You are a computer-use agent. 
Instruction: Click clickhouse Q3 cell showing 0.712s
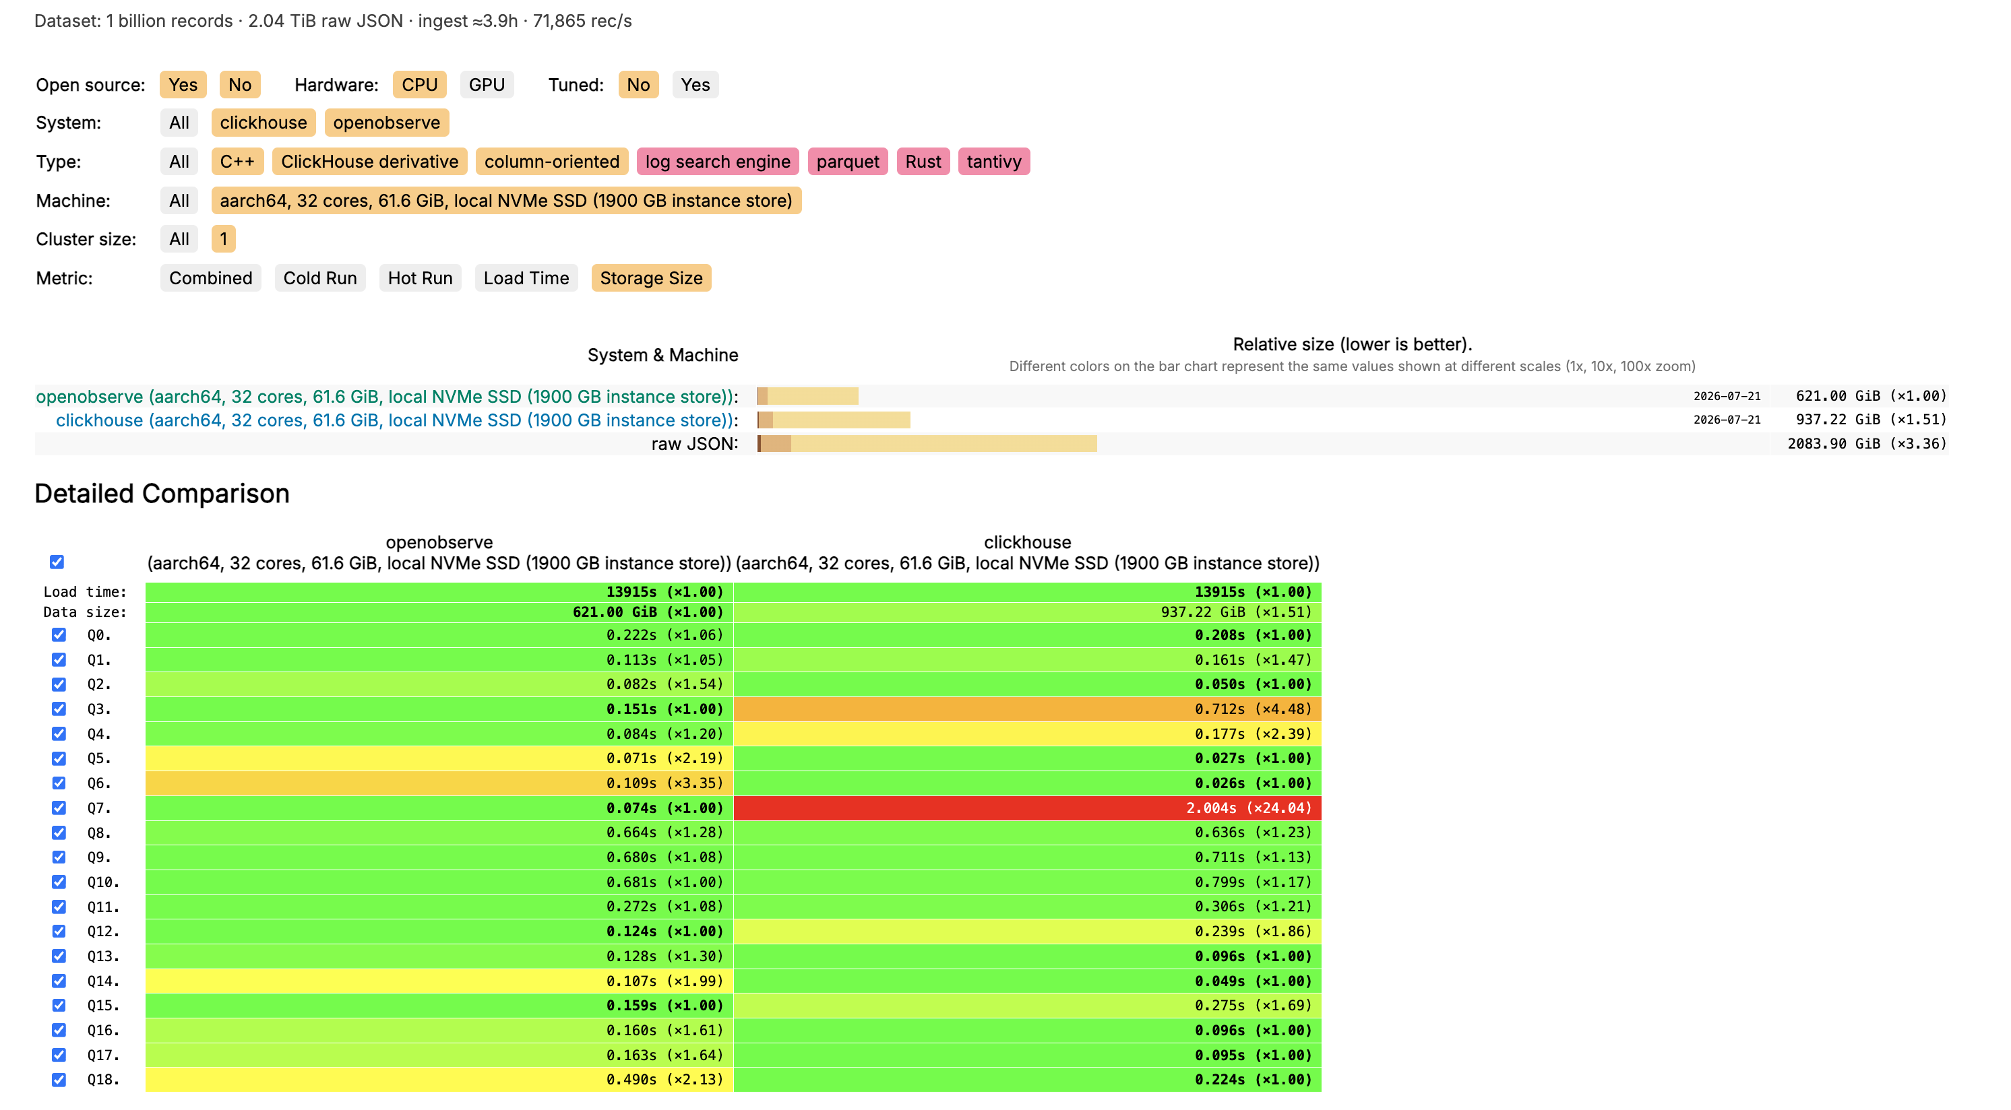tap(1027, 709)
